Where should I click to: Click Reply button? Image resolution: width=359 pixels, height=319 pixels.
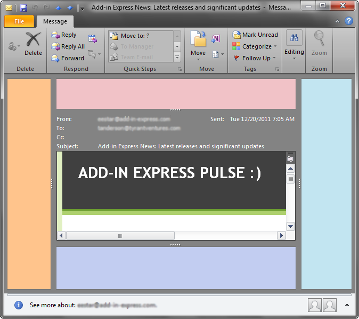click(64, 35)
